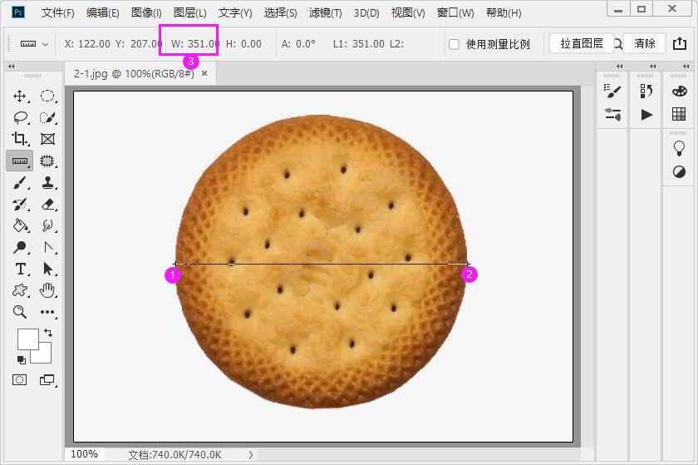698x465 pixels.
Task: Open the 视图(V) menu
Action: tap(408, 13)
